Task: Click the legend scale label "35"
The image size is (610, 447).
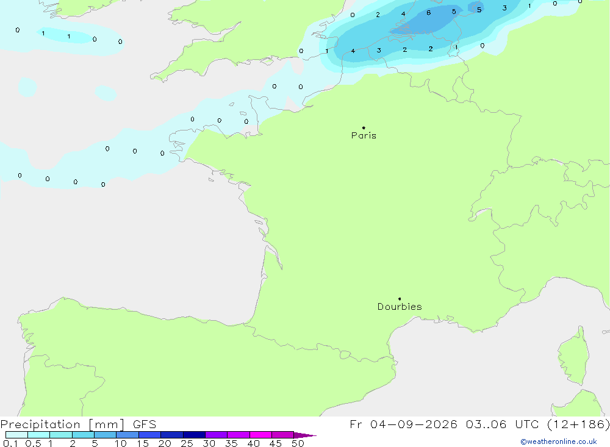Action: coord(231,443)
